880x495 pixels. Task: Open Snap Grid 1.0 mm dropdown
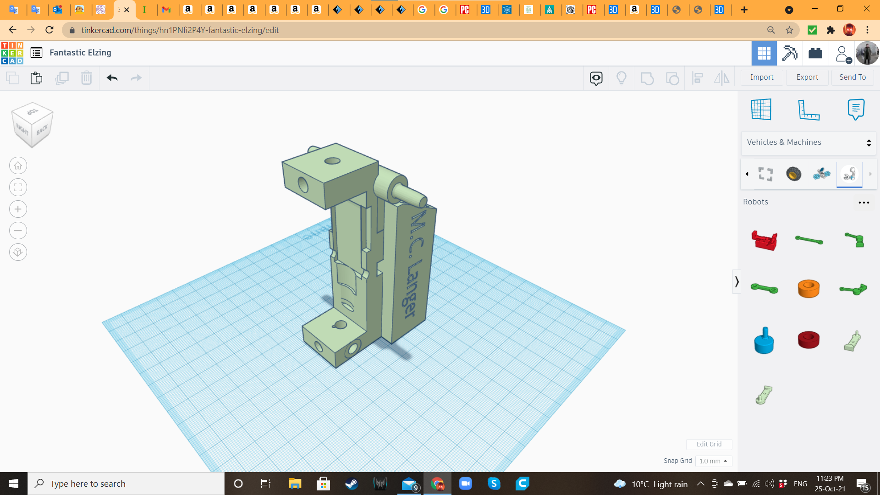[713, 461]
